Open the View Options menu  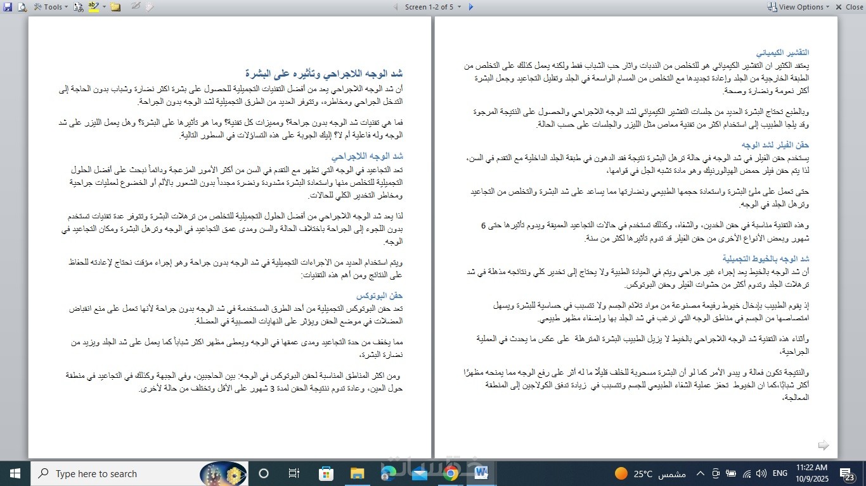(x=798, y=7)
